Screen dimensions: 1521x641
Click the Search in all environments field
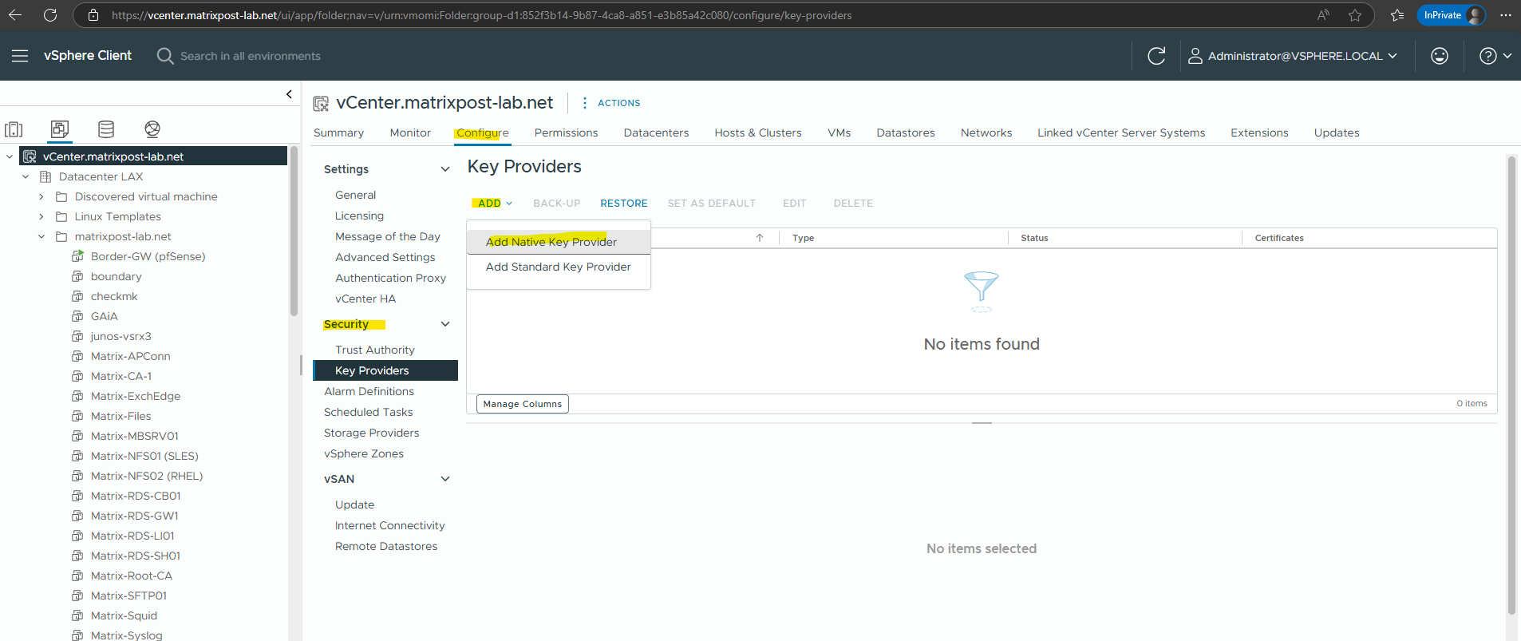click(x=251, y=56)
